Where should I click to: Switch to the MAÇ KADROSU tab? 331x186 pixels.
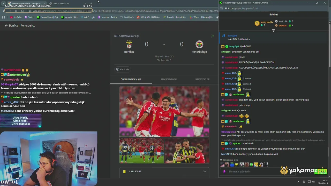(x=169, y=79)
